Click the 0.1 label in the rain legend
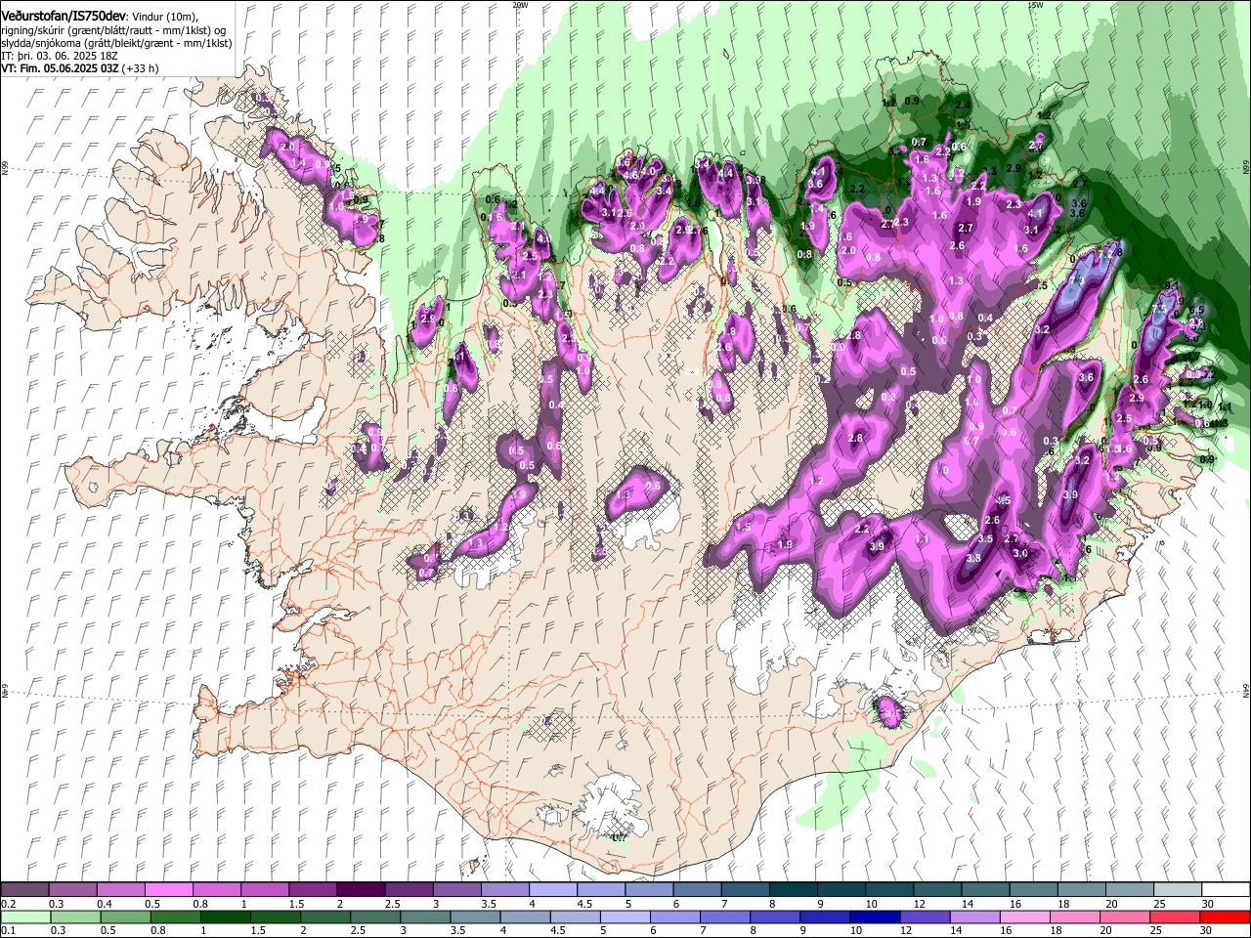This screenshot has height=938, width=1251. [x=8, y=930]
